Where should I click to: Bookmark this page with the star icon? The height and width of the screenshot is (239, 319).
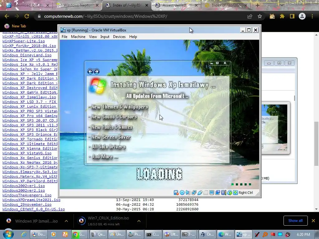260,16
